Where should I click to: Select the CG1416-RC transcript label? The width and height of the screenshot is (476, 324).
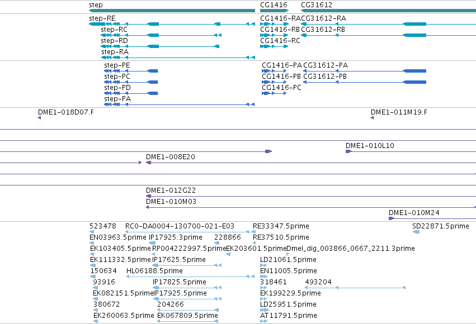pos(280,41)
